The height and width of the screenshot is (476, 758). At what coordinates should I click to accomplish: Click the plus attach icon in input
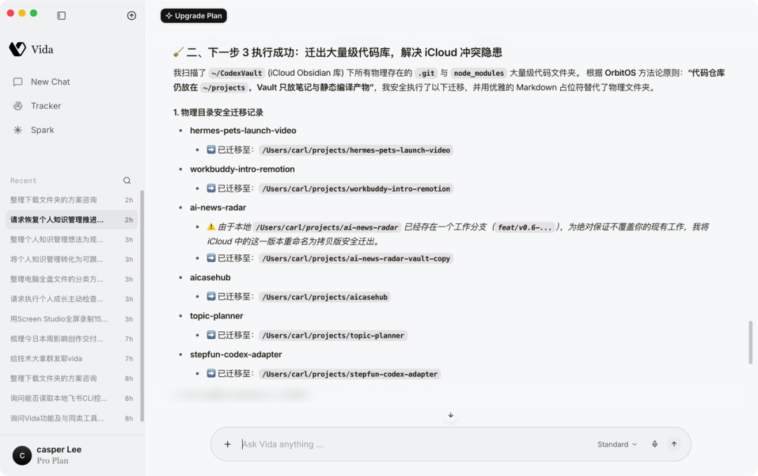click(x=227, y=444)
